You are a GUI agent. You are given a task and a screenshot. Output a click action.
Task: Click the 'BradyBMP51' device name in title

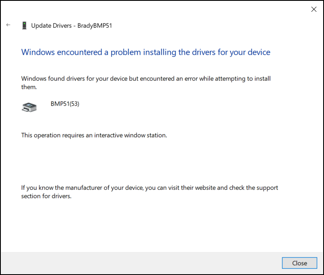[x=95, y=26]
